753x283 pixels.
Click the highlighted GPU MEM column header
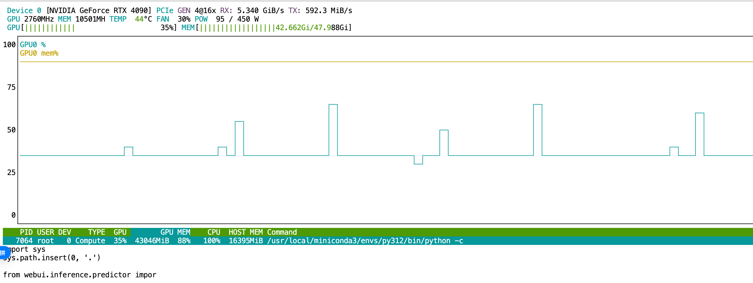175,232
